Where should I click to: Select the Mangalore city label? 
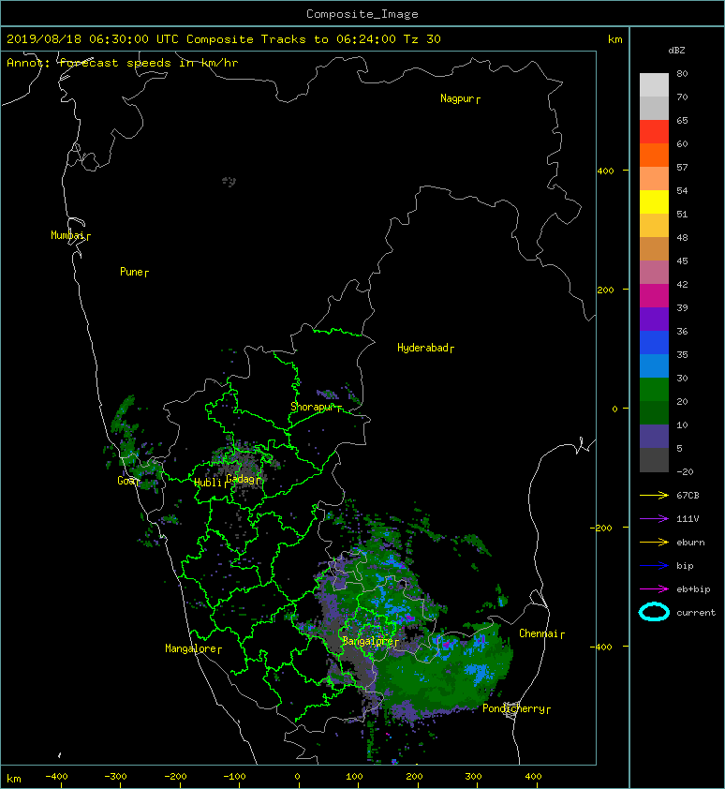[x=191, y=648]
